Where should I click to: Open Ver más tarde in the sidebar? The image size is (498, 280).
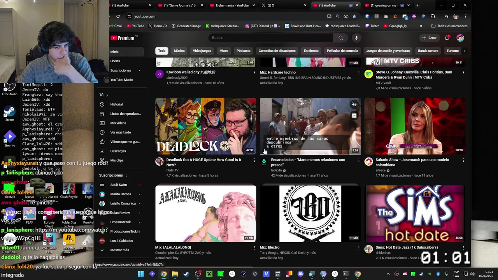(x=121, y=132)
